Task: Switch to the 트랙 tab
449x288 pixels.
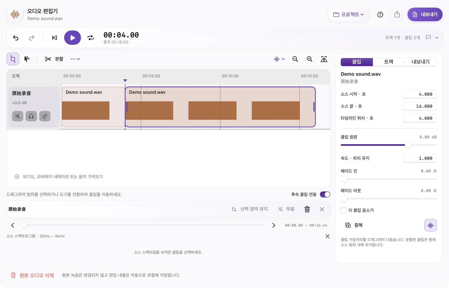Action: pyautogui.click(x=389, y=62)
